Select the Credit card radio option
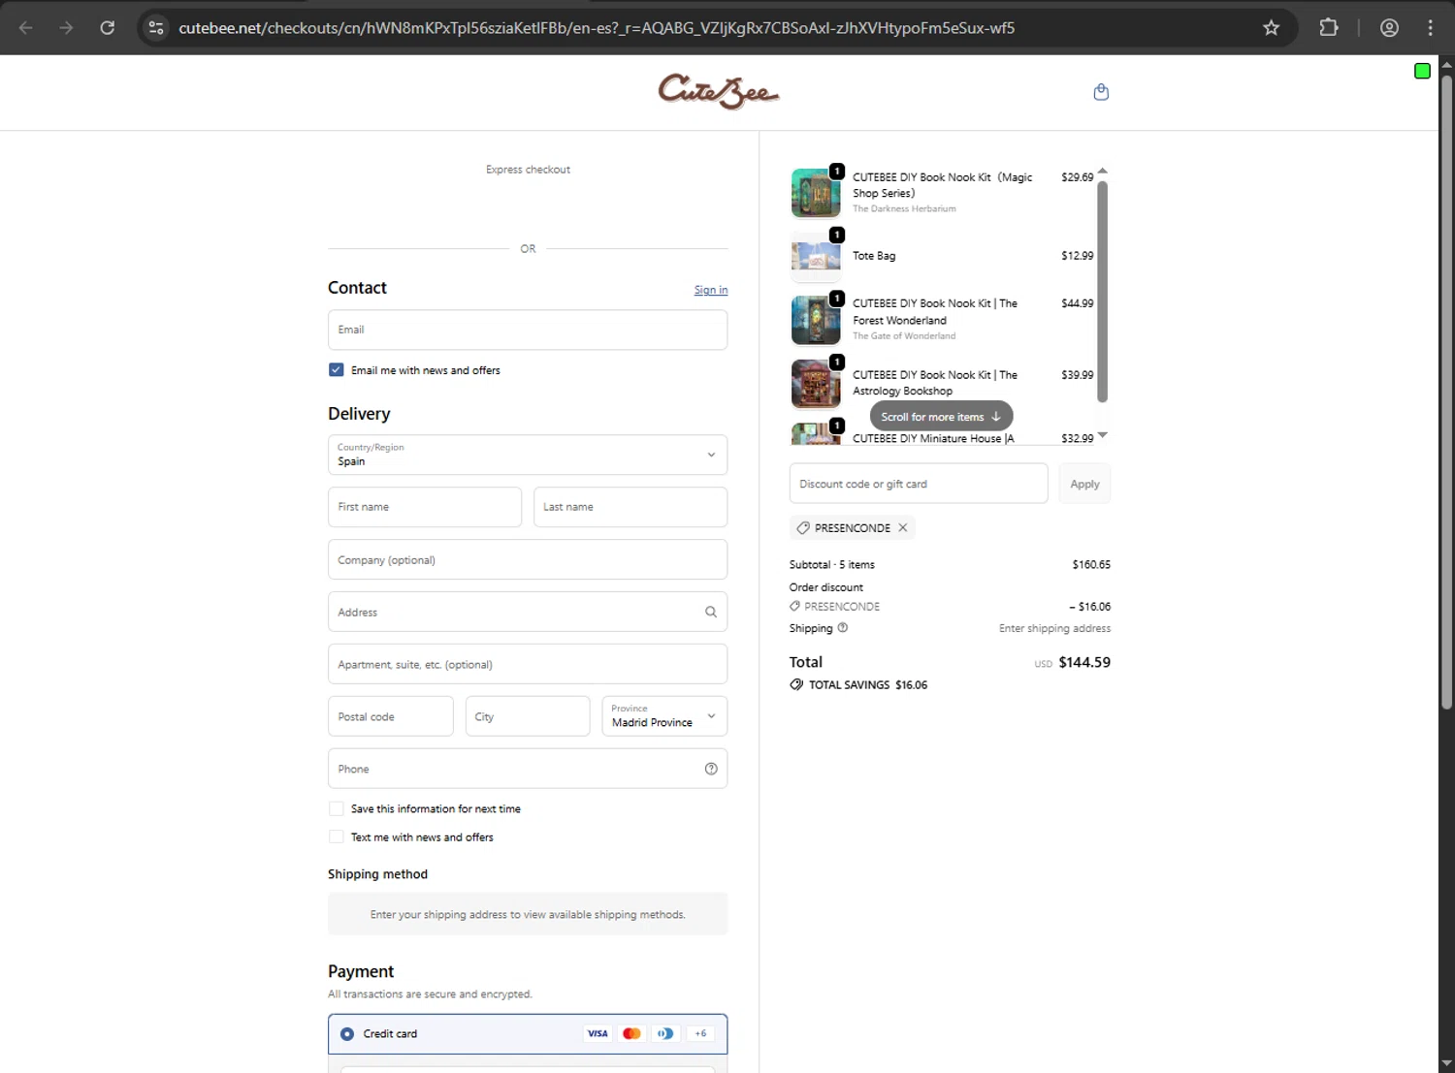1455x1073 pixels. coord(347,1033)
